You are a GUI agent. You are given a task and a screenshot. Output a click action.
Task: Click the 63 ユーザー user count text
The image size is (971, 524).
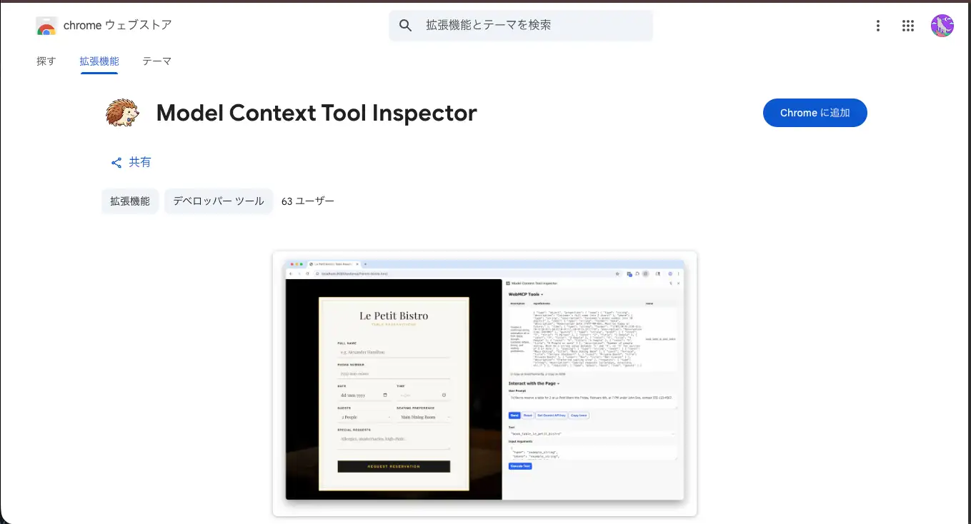[308, 201]
